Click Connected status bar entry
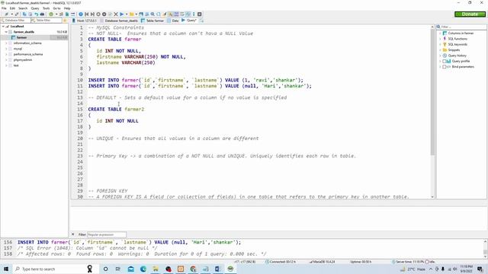The height and width of the screenshot is (274, 488). coord(281,262)
